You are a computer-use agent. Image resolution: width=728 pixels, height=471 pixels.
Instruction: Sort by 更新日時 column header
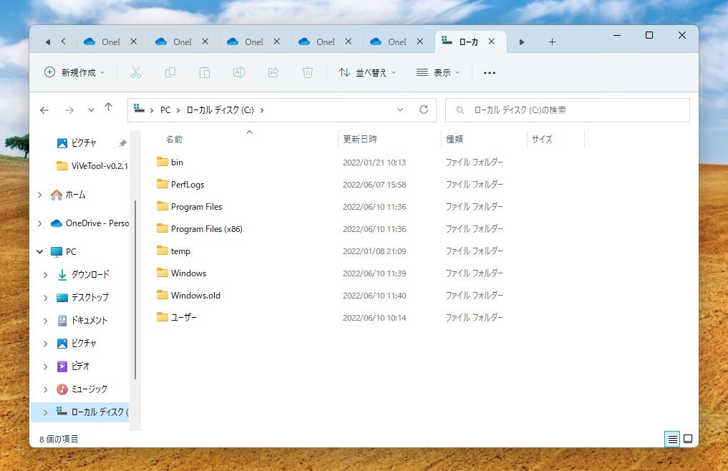360,139
